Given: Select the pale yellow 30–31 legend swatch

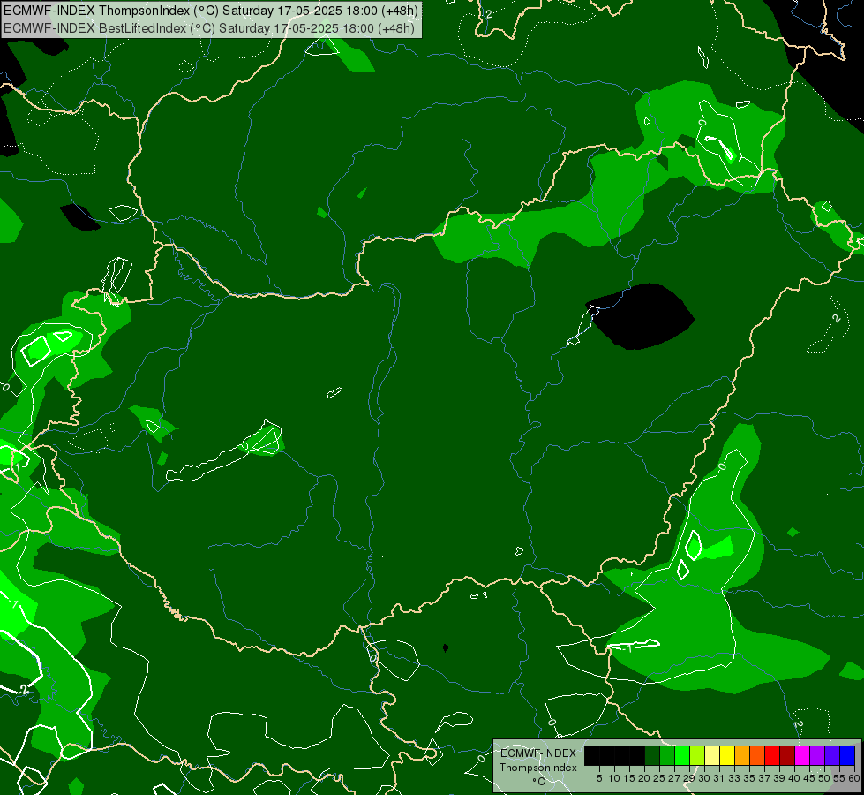Looking at the screenshot, I should [x=712, y=755].
